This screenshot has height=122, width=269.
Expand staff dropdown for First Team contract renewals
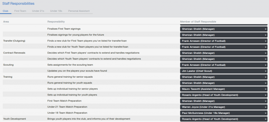click(224, 53)
